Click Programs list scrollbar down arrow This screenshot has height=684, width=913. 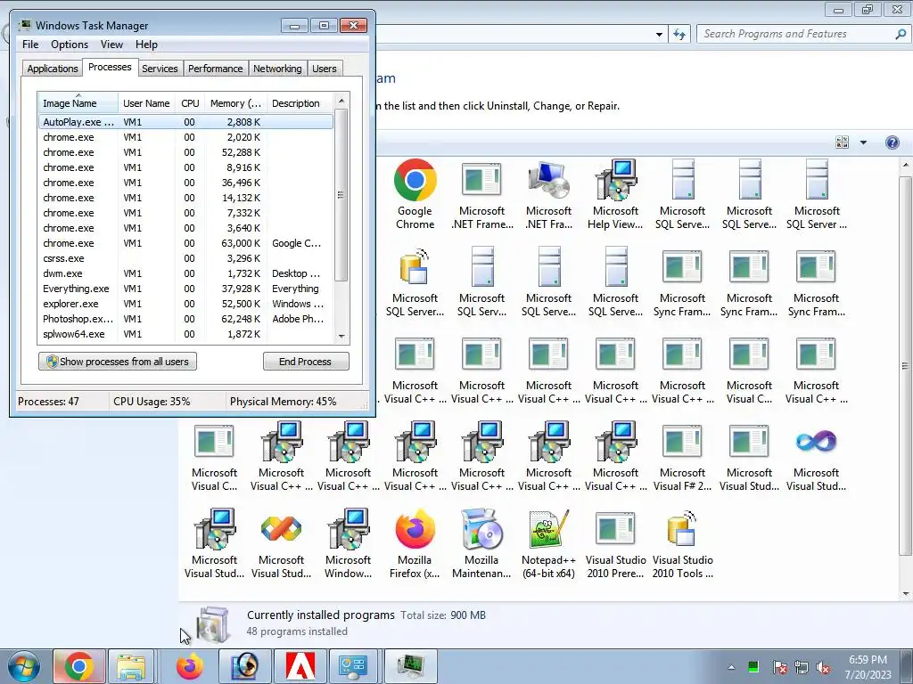(x=906, y=594)
